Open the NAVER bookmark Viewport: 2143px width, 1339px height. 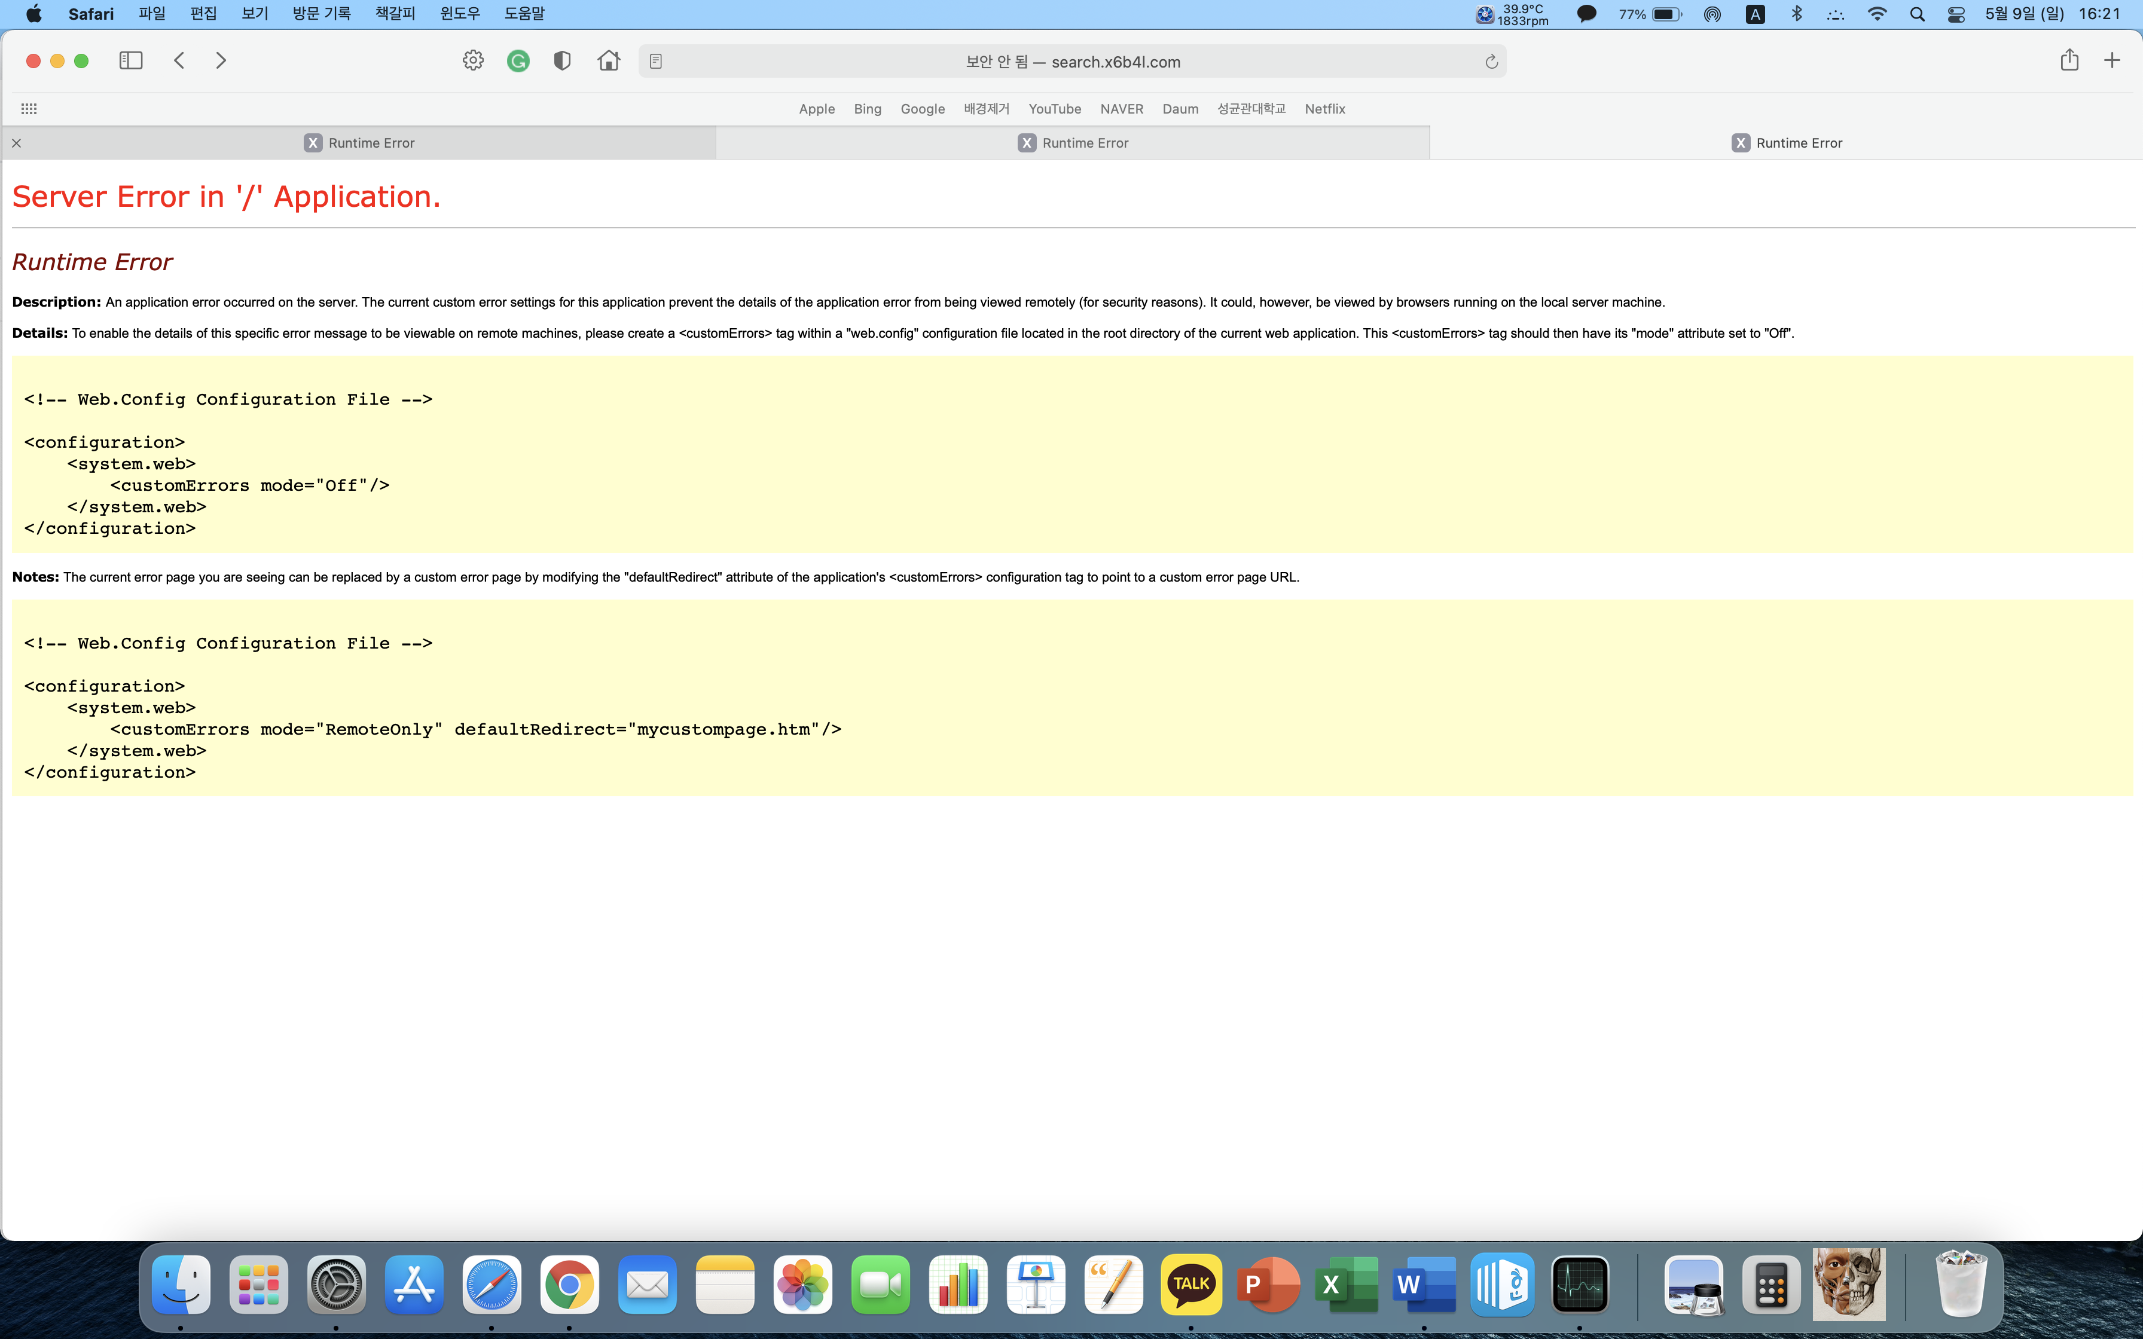tap(1121, 109)
